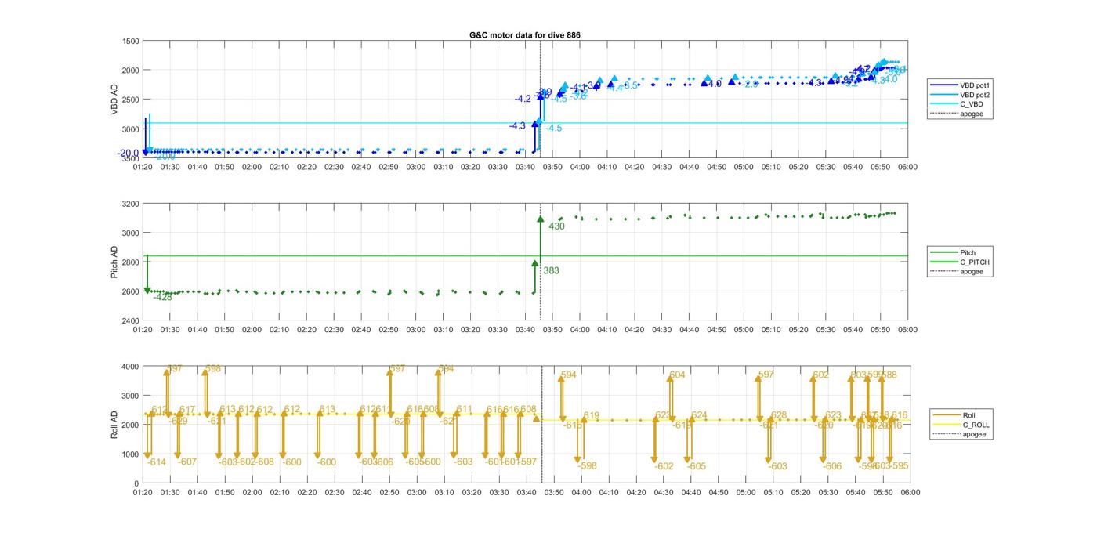Image resolution: width=1097 pixels, height=543 pixels.
Task: Click the "03:00" time tick under Pitch plot
Action: coord(416,330)
